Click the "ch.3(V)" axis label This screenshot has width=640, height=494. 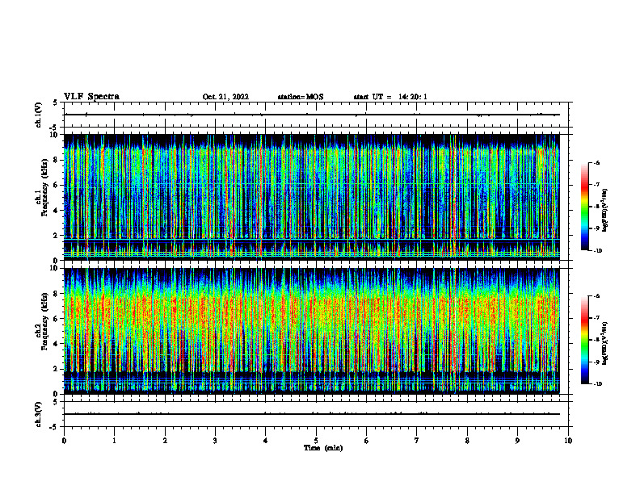click(39, 414)
